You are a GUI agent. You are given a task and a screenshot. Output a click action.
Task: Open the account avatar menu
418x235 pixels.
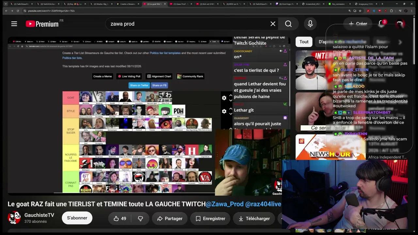tap(400, 23)
